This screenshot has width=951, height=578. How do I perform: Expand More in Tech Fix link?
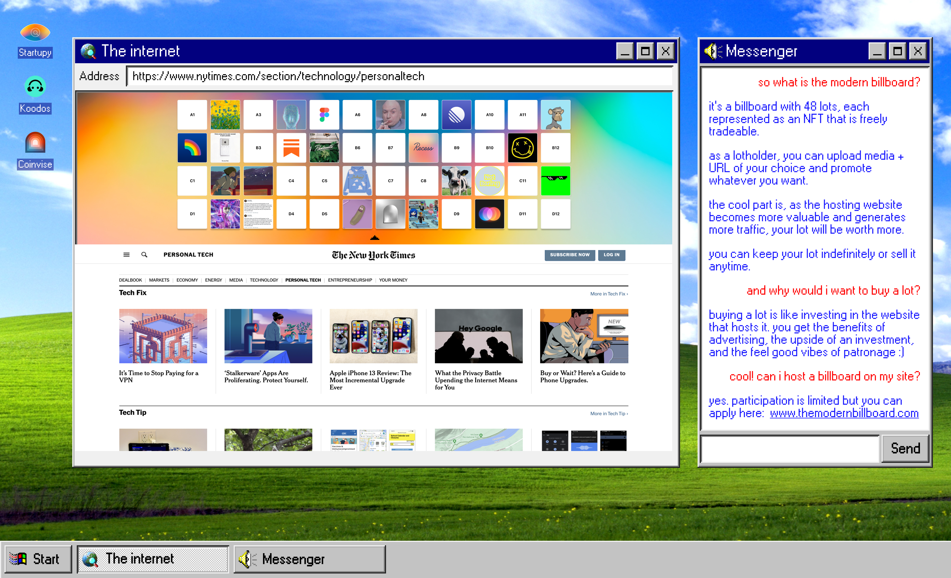[609, 294]
